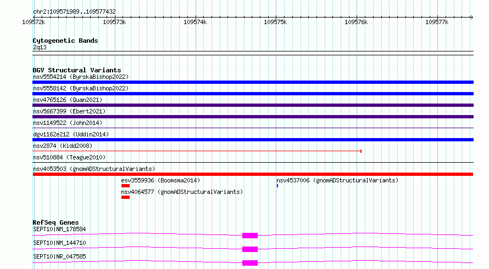This screenshot has width=489, height=269.
Task: Click the 109576k ruler position
Action: 356,22
